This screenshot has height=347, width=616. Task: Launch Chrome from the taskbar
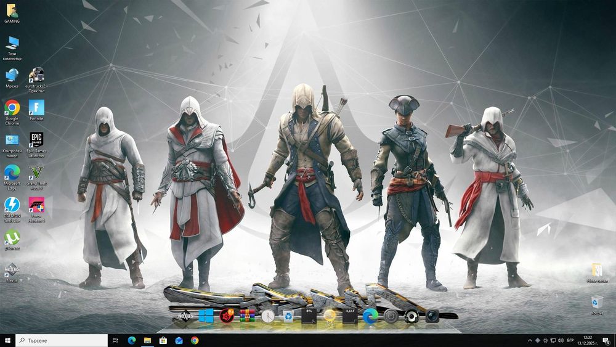point(195,340)
